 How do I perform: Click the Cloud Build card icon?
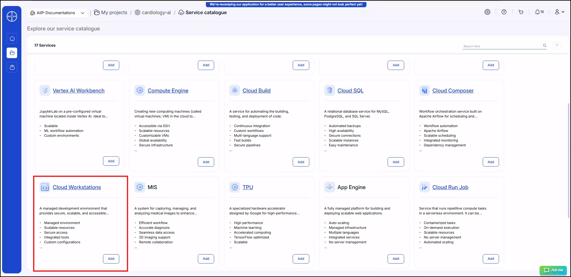point(235,90)
